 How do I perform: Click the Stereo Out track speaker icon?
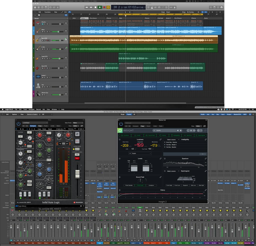(x=38, y=94)
